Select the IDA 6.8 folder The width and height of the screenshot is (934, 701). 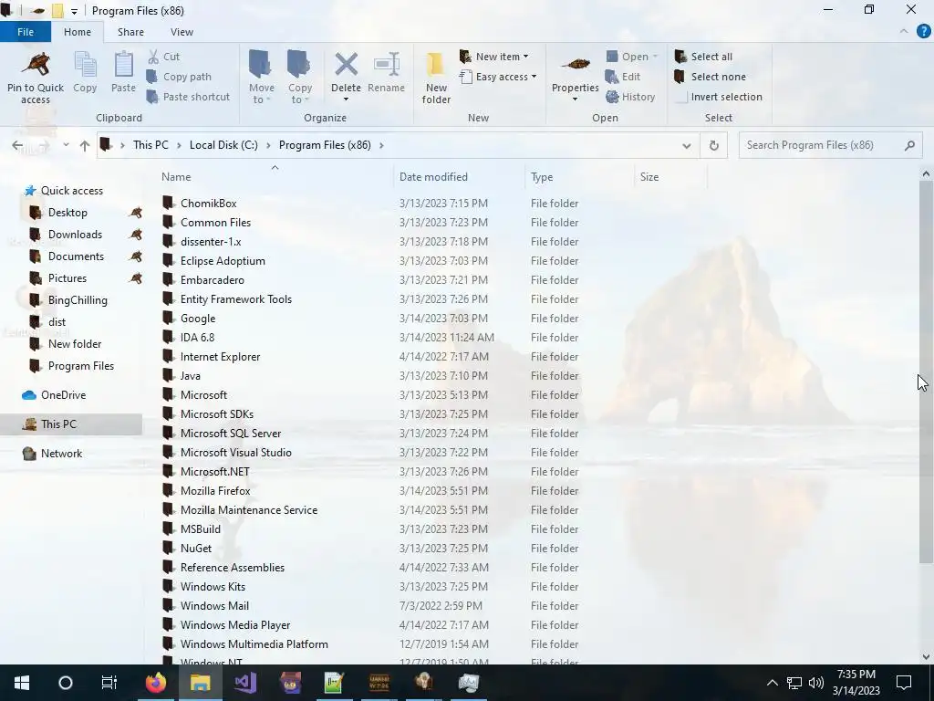coord(197,338)
